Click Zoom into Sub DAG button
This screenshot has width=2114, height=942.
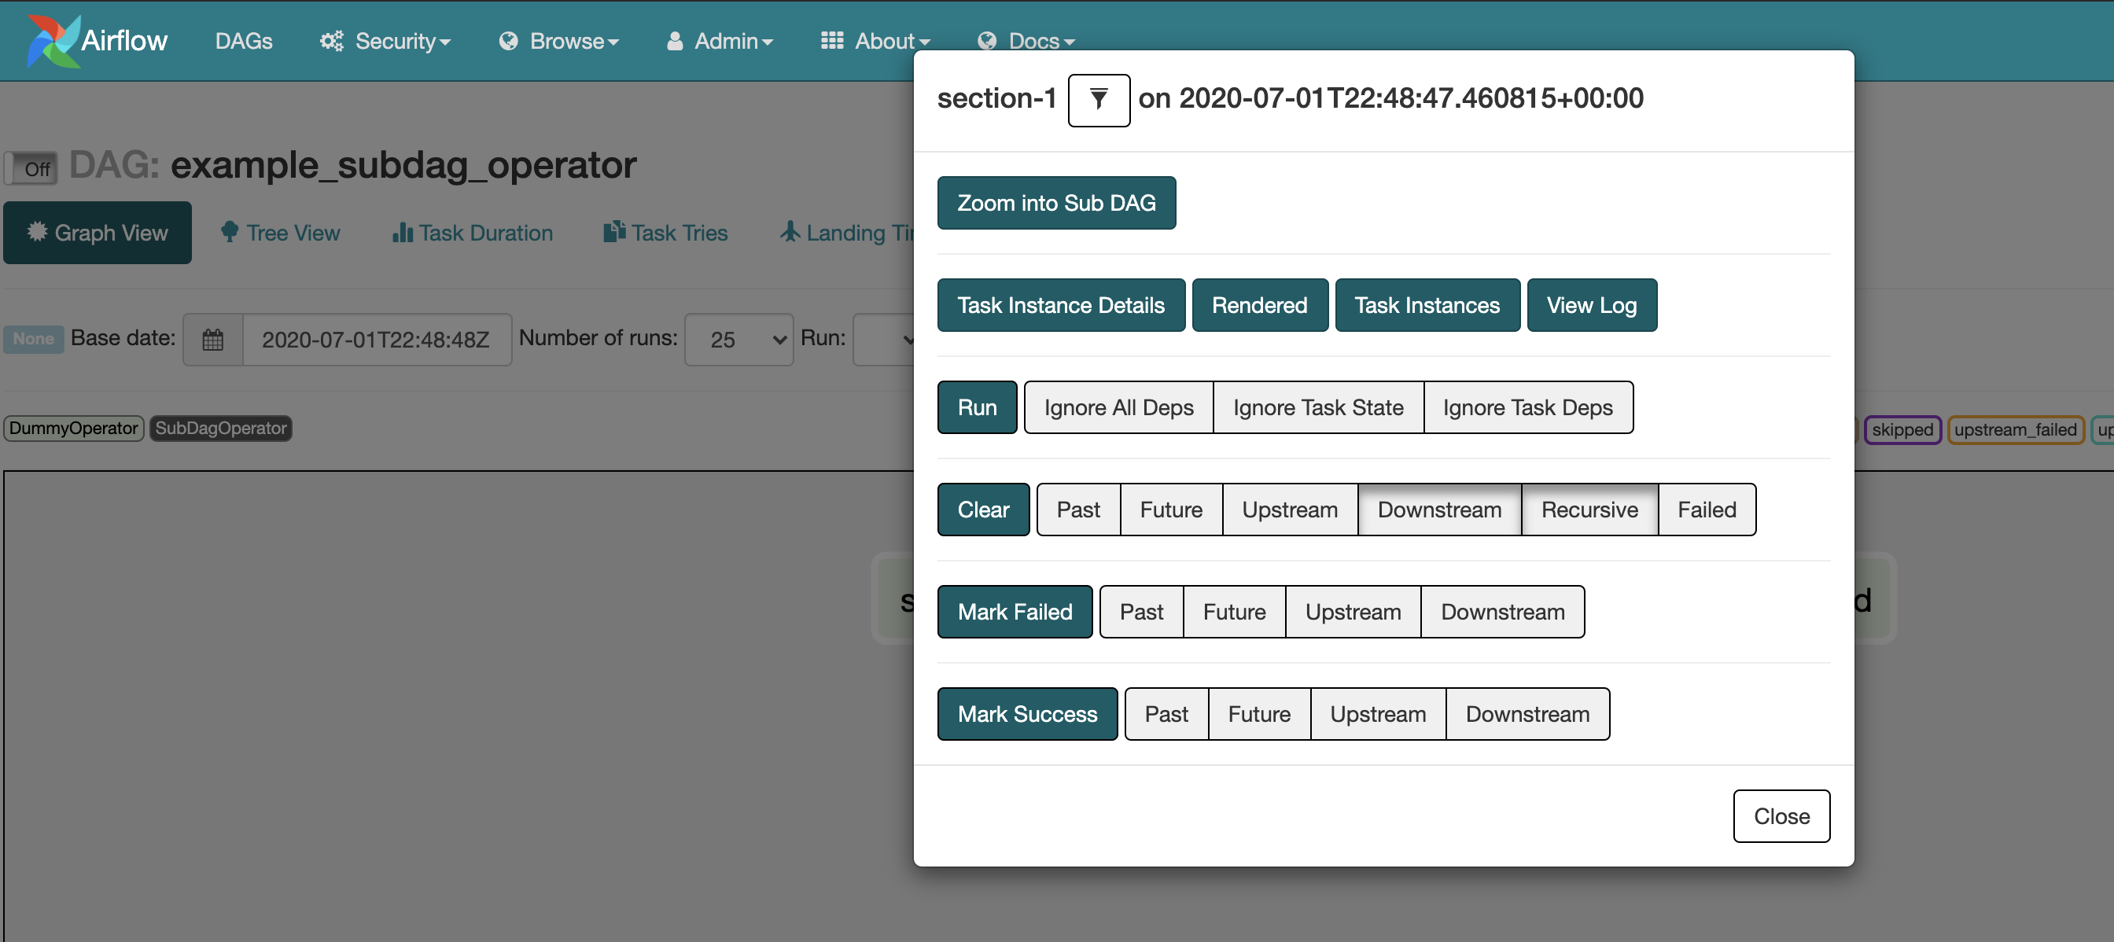click(x=1059, y=202)
